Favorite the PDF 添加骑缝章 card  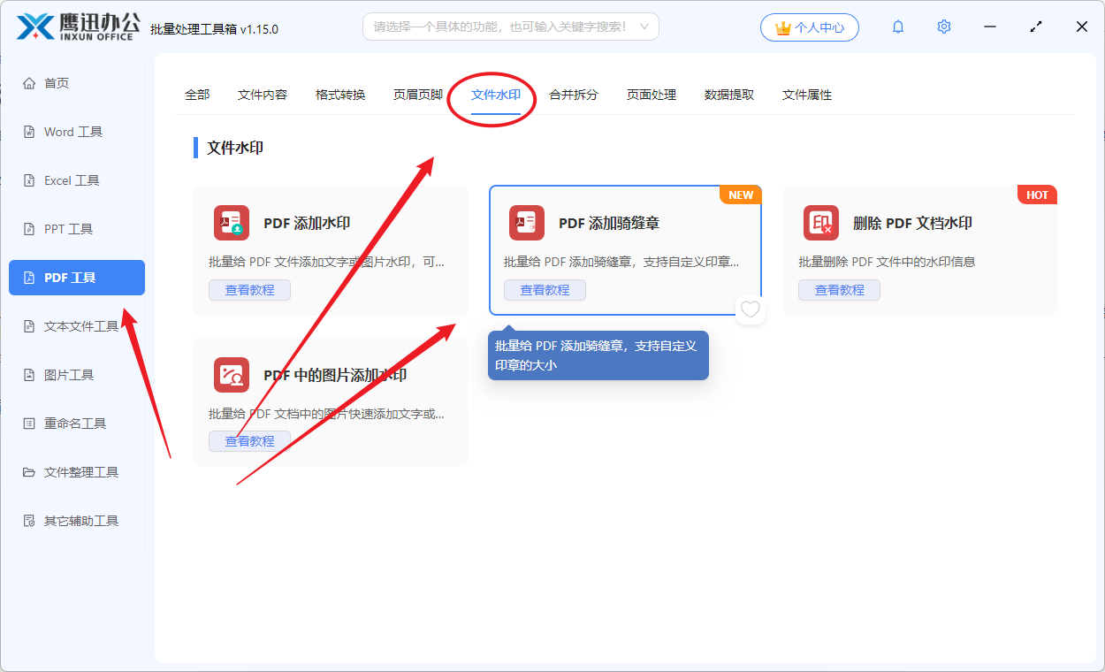[x=750, y=309]
